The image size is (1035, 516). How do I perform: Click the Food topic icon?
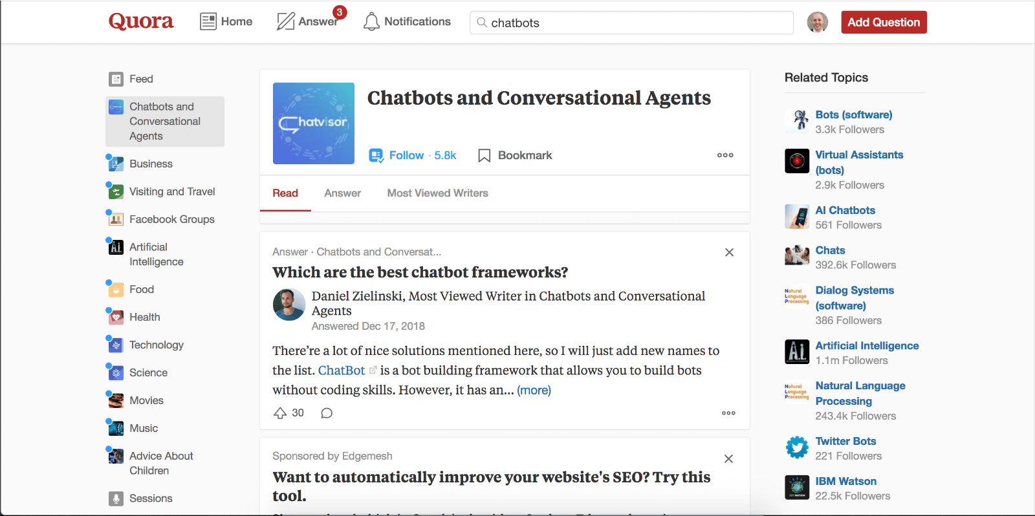click(x=116, y=290)
